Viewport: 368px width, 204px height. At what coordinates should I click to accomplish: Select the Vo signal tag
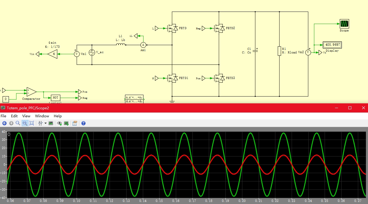pos(320,53)
